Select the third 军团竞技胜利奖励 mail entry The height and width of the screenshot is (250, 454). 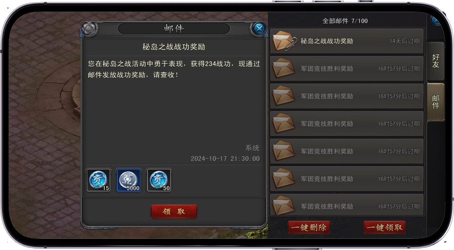pos(347,124)
